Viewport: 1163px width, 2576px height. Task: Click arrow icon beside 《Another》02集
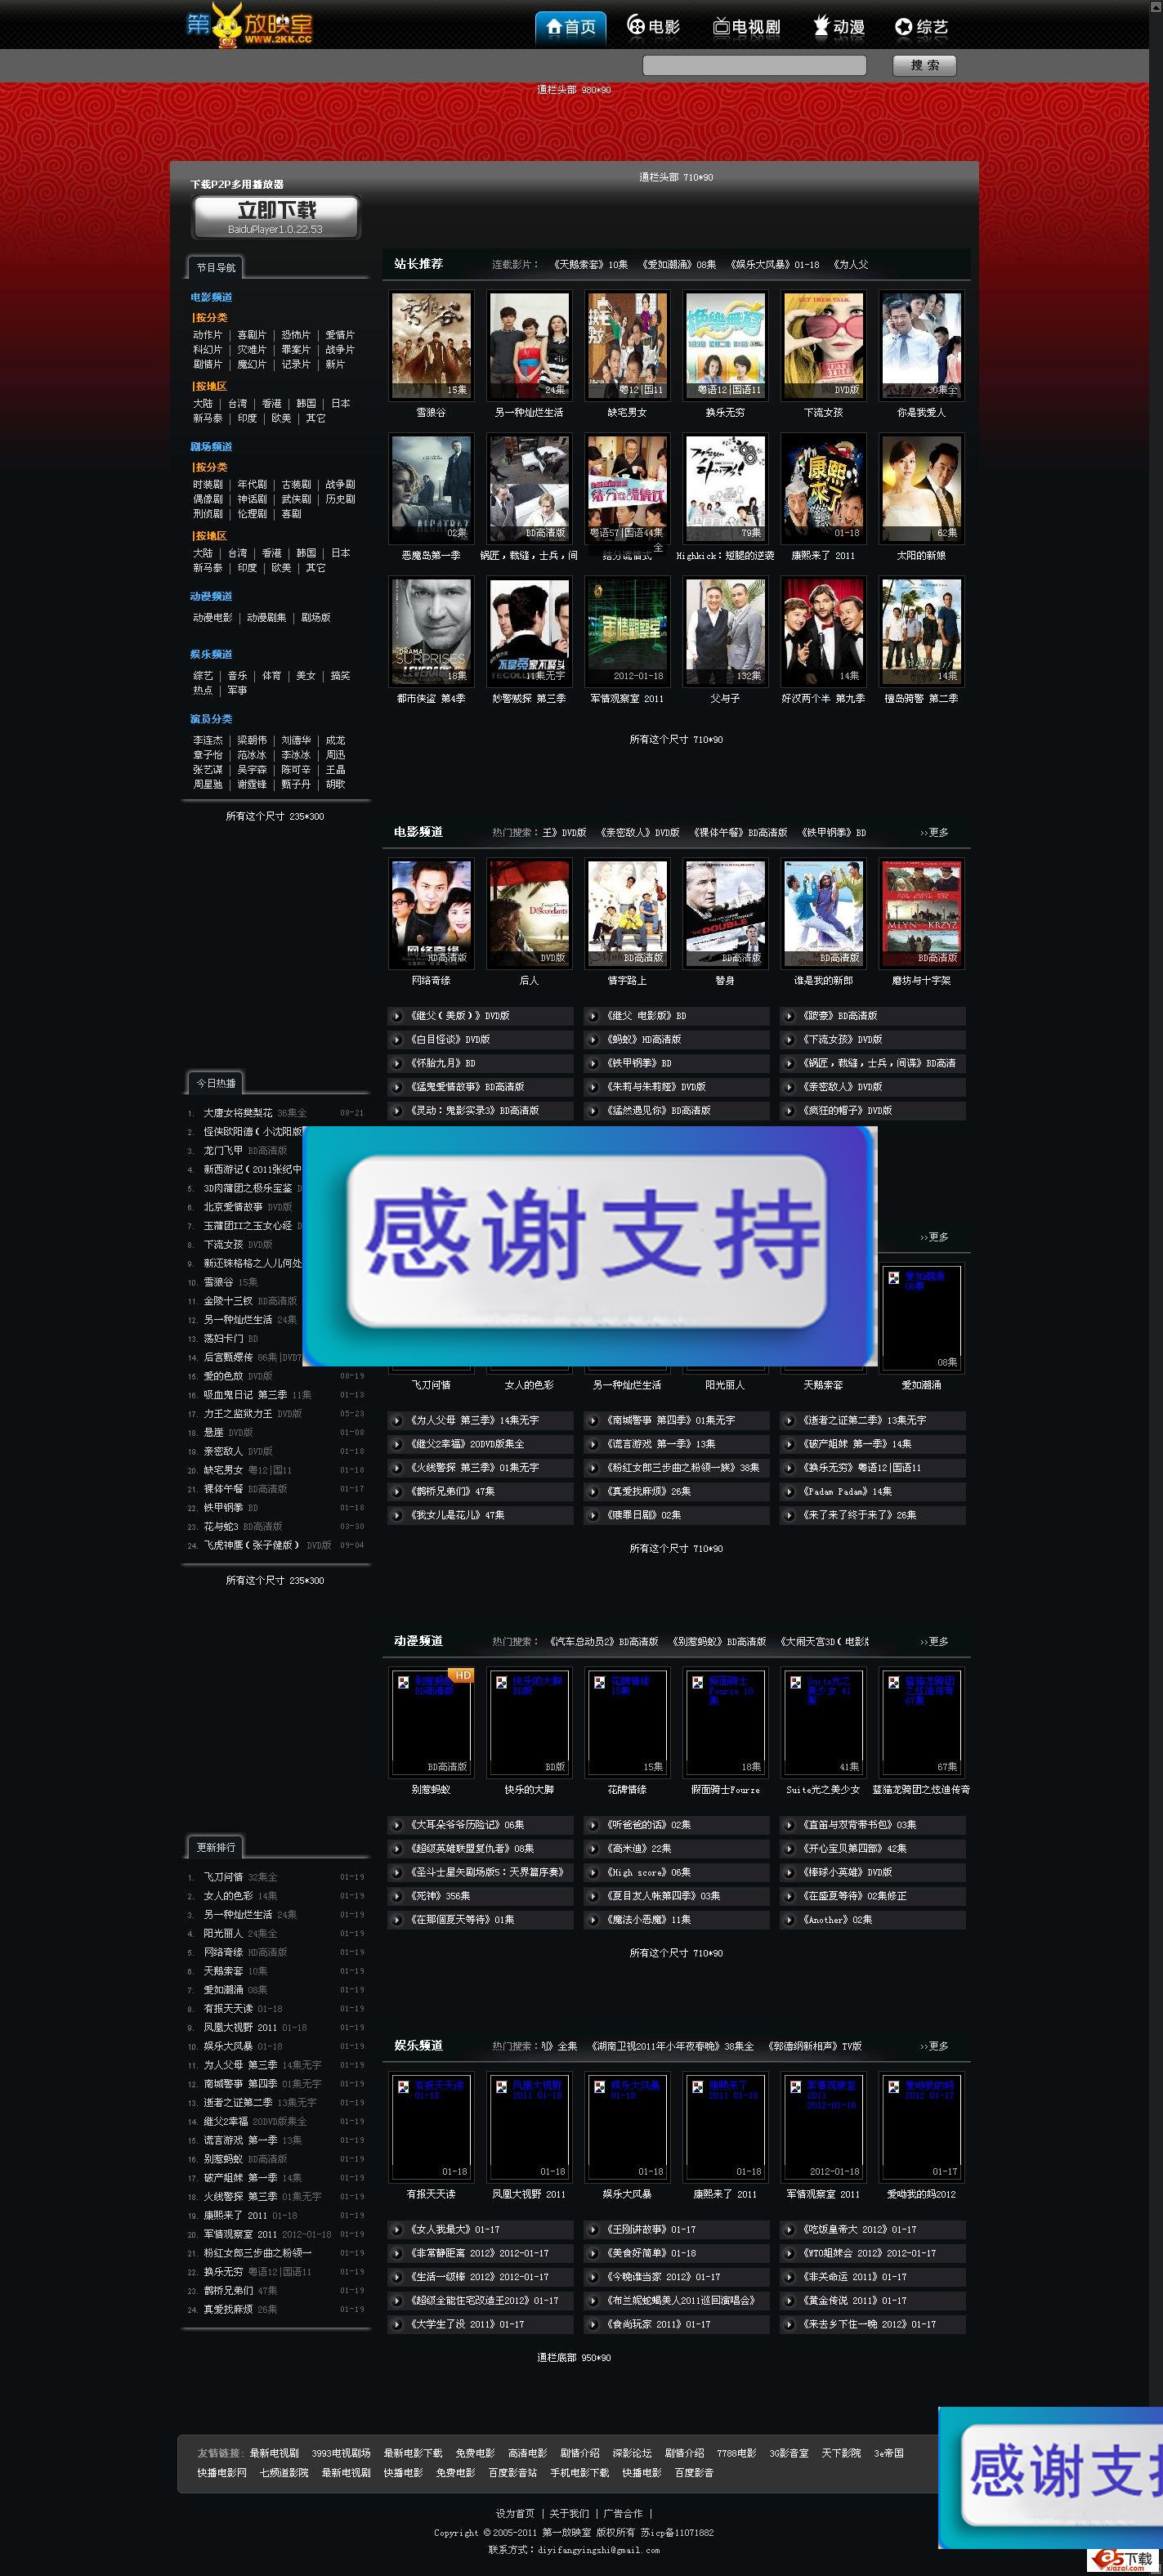[789, 1921]
